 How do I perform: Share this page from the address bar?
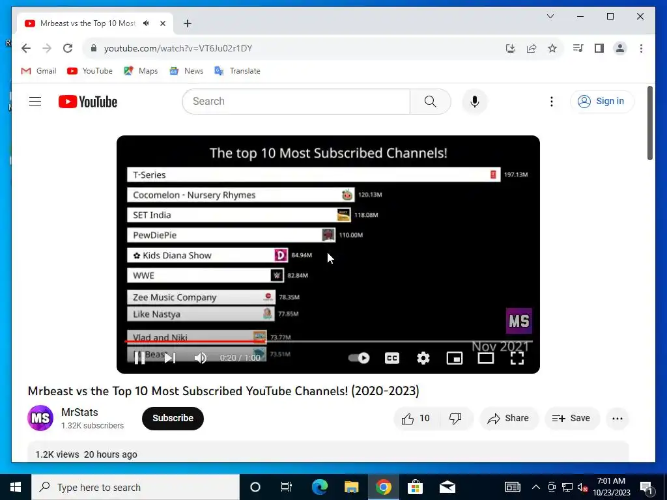pos(532,48)
